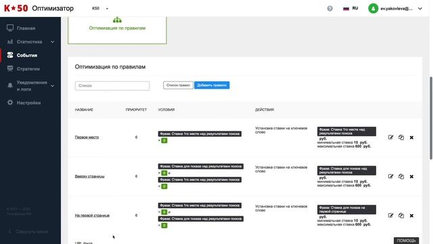This screenshot has height=244, width=433.
Task: Click the События toggle icon
Action: (x=10, y=55)
